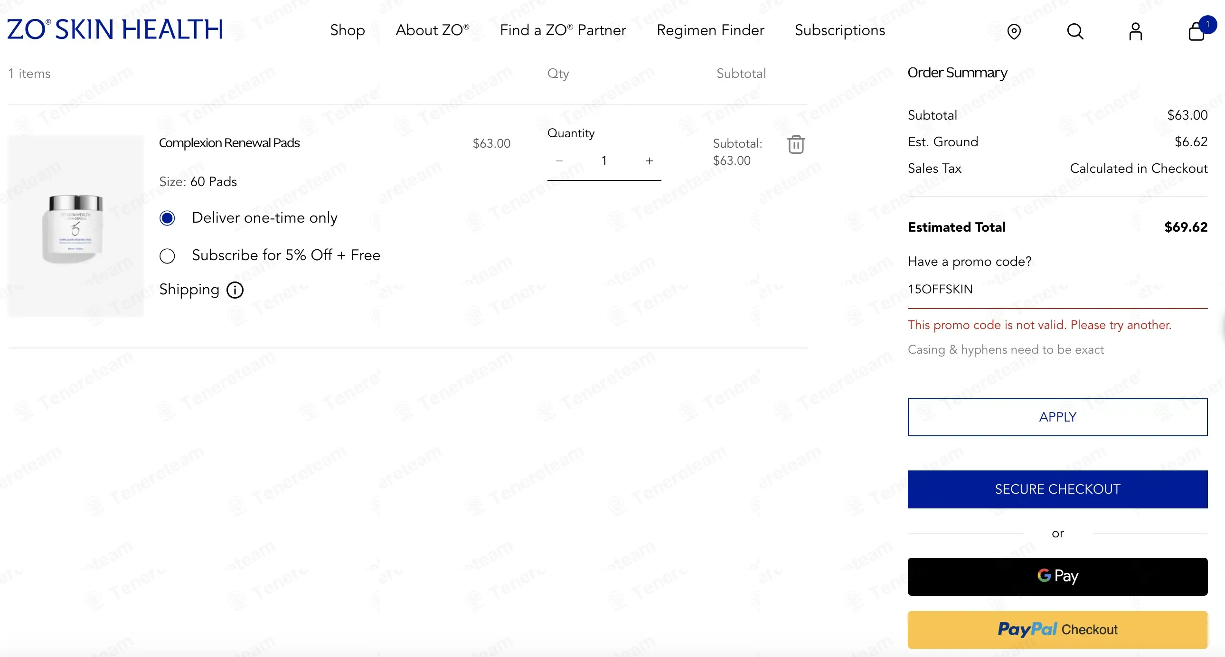
Task: Click the promo code not valid message
Action: point(1039,325)
